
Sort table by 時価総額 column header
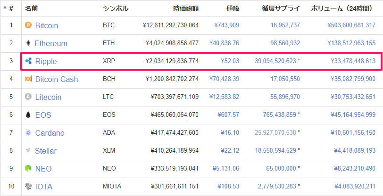(186, 8)
